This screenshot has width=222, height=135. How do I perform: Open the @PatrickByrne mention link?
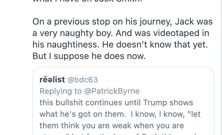pyautogui.click(x=112, y=91)
